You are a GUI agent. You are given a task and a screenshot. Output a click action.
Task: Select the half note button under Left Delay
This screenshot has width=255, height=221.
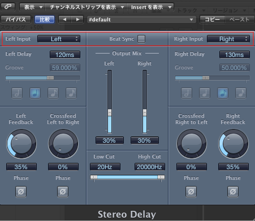[17, 93]
